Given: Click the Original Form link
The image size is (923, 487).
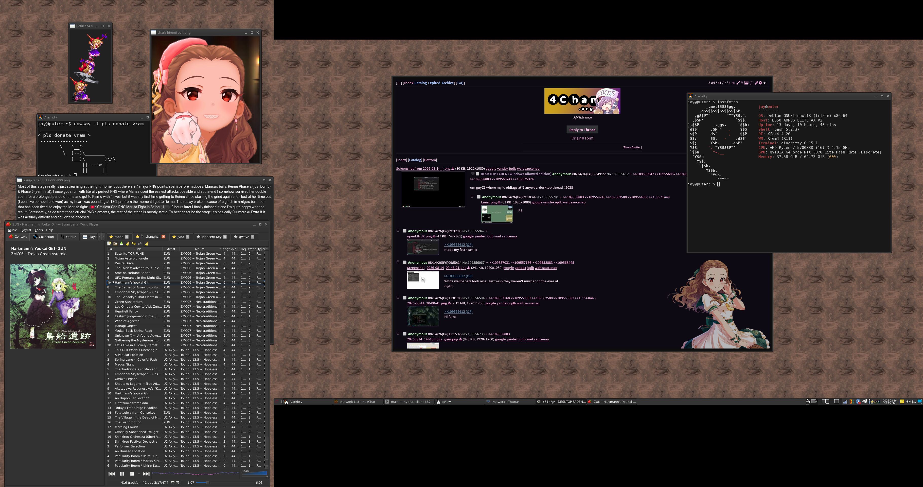Looking at the screenshot, I should point(582,138).
